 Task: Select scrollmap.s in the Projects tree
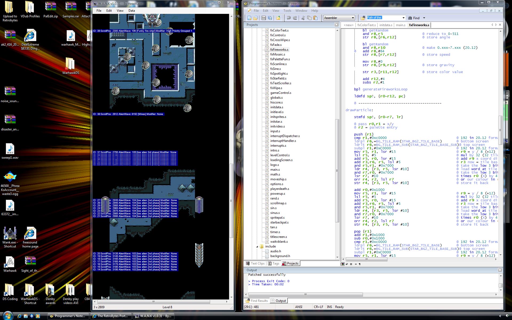(278, 203)
